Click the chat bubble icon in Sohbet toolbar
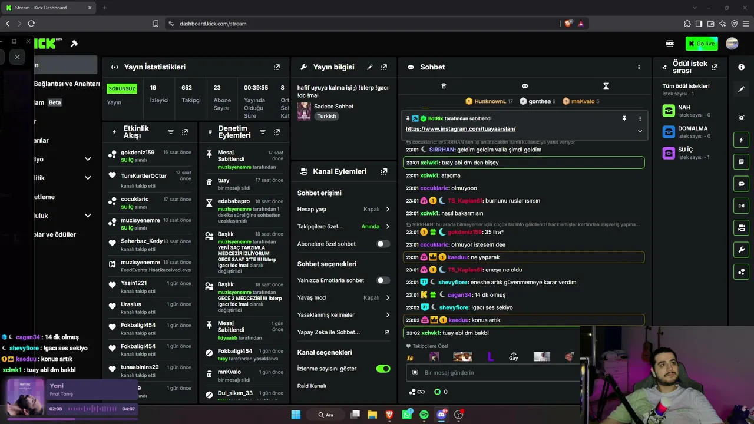This screenshot has height=424, width=754. (x=525, y=86)
